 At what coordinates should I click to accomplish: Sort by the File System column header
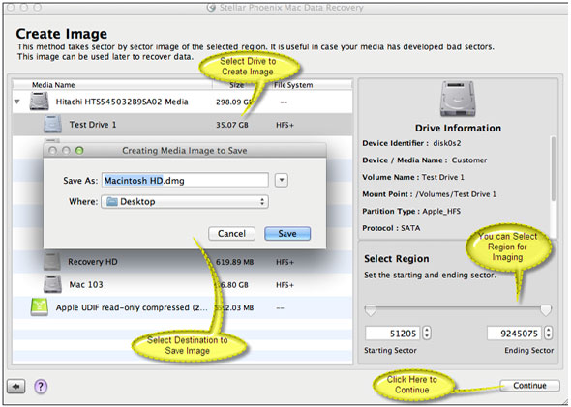coord(293,85)
